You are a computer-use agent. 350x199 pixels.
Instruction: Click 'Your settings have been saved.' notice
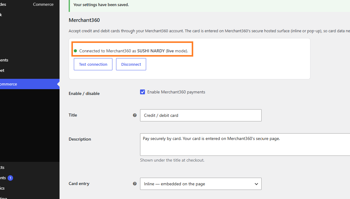pos(101,5)
